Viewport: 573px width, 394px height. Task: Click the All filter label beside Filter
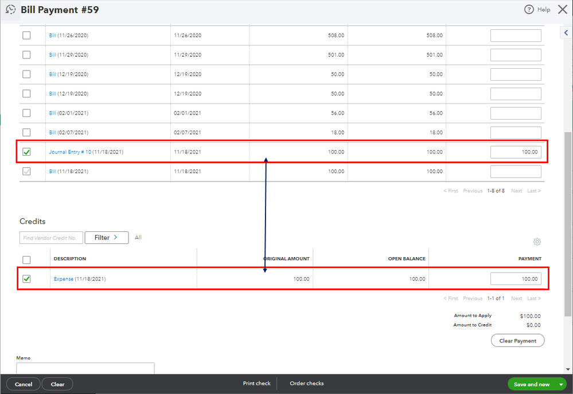pos(138,238)
